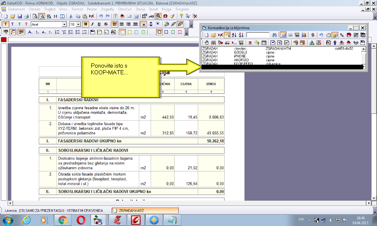Click the search input field in communication window
The image size is (377, 226).
pos(258,35)
